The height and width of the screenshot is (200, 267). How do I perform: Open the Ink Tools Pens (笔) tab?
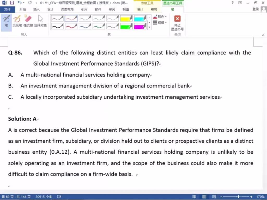(x=173, y=9)
